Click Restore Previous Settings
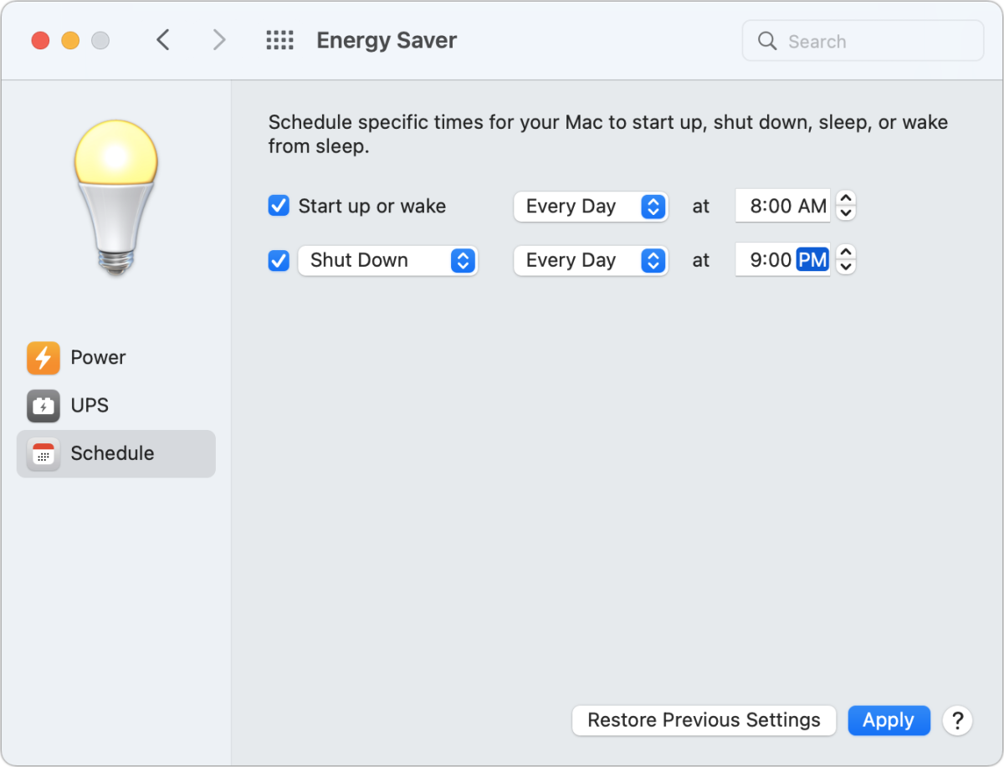The height and width of the screenshot is (767, 1004). 704,720
